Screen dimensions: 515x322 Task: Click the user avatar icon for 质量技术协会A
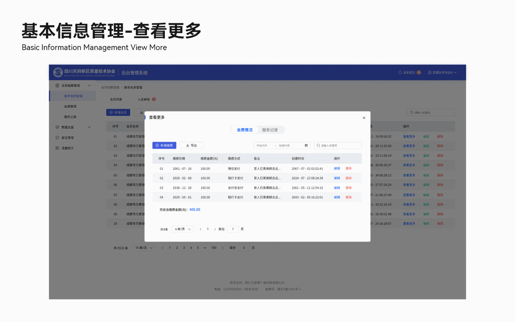430,72
